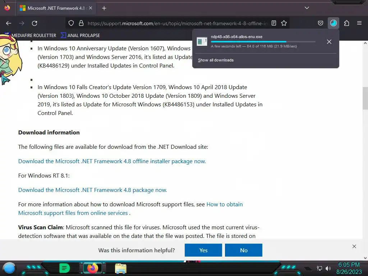Answer Yes to was this helpful
Screen dimensions: 368x276
click(203, 250)
